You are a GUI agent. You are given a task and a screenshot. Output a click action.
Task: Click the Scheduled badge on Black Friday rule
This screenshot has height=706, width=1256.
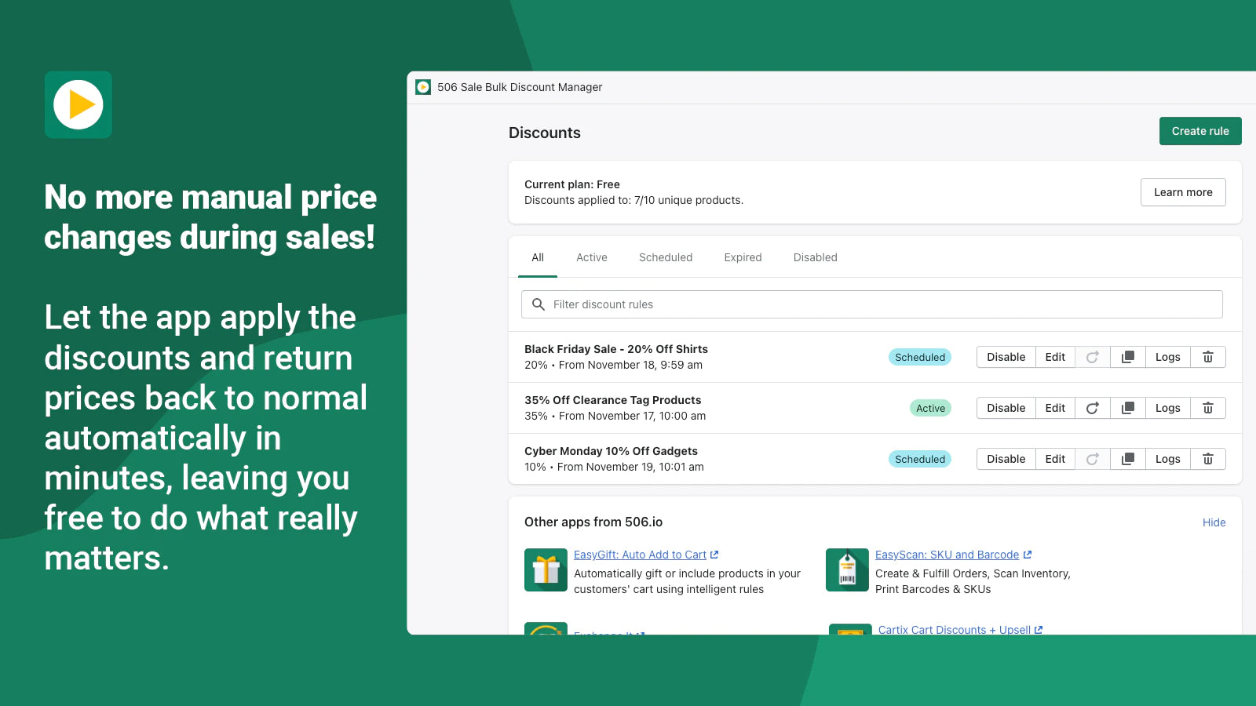(920, 357)
